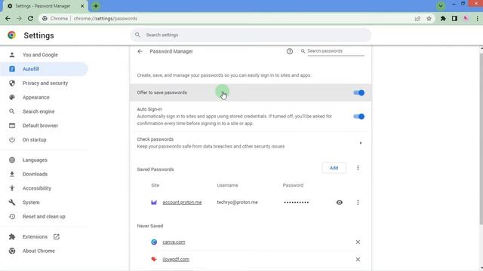Open a new tab with plus button
The image size is (483, 271).
[x=96, y=6]
